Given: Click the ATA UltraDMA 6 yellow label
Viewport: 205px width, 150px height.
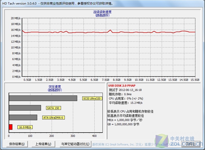Looking at the screenshot, I should pos(53,118).
